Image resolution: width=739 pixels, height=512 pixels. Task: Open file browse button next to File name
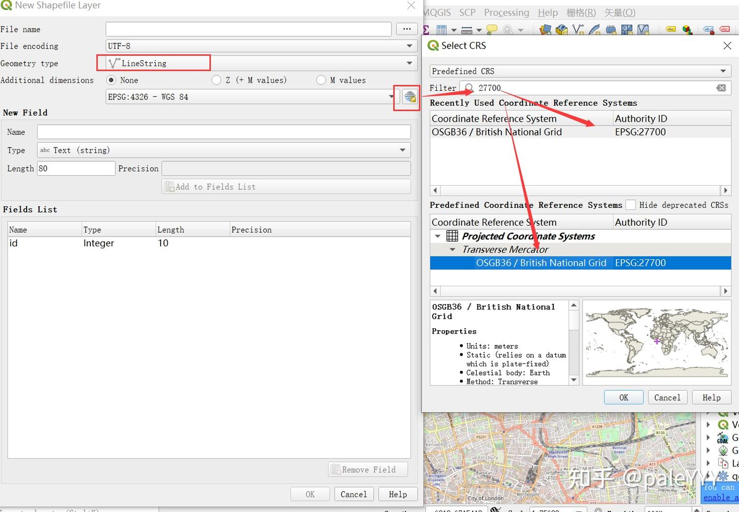coord(407,29)
